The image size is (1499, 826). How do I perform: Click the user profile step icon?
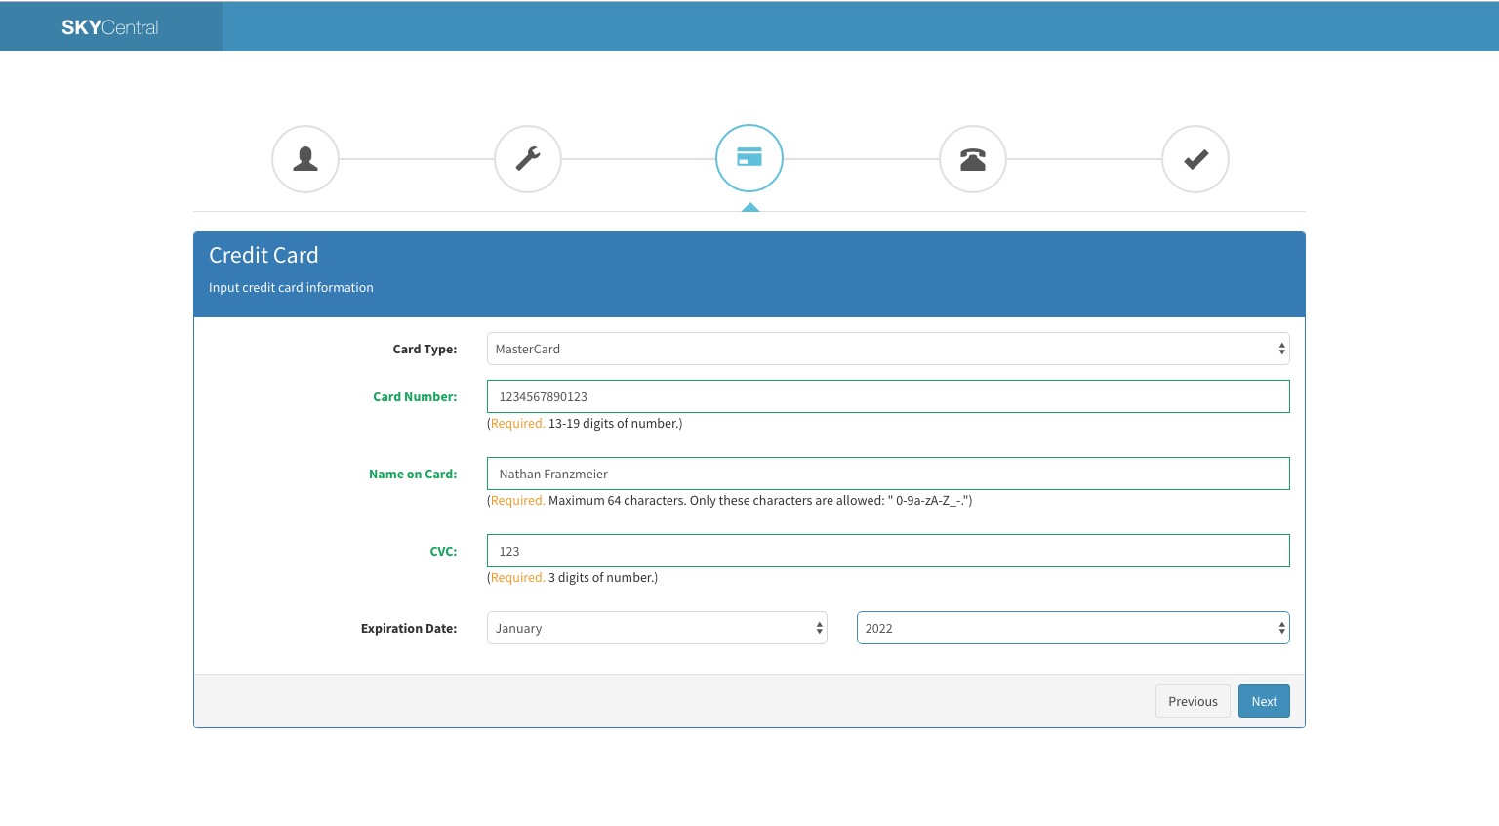click(305, 159)
